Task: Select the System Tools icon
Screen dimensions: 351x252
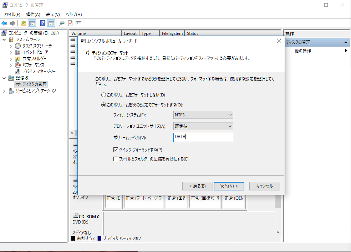Action: pos(11,40)
